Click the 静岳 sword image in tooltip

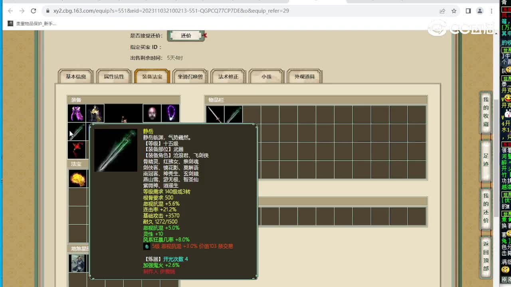116,150
